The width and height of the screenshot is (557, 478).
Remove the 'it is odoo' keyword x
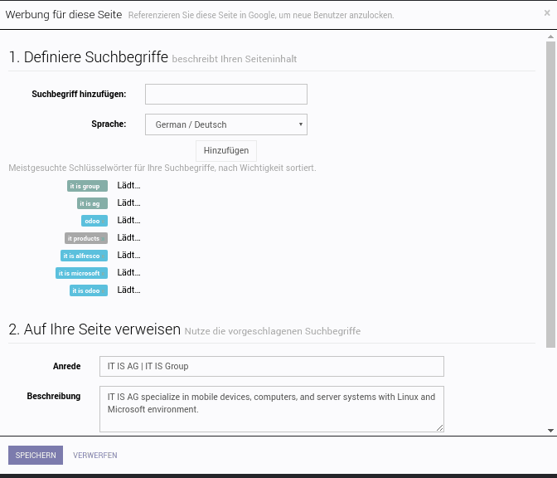(x=103, y=291)
